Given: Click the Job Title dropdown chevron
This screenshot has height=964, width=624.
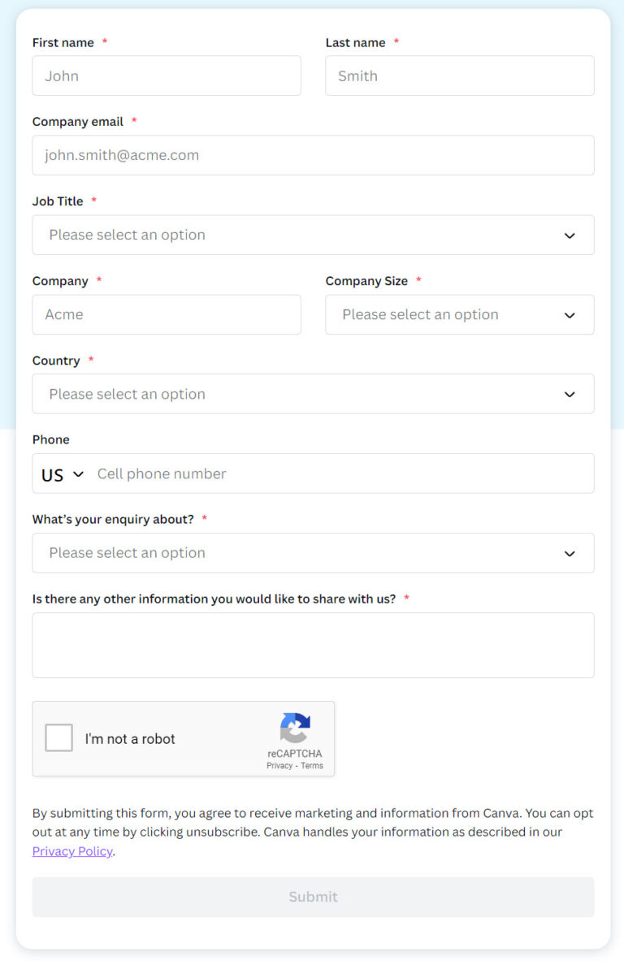Looking at the screenshot, I should [569, 235].
